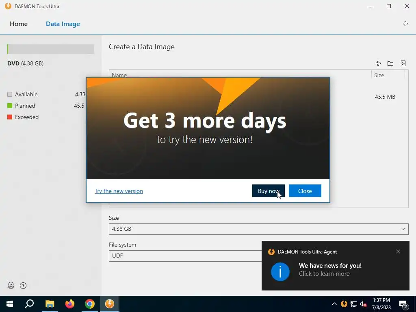
Task: Click the DAEMON Tools lightning logo in the title bar
Action: pyautogui.click(x=8, y=6)
